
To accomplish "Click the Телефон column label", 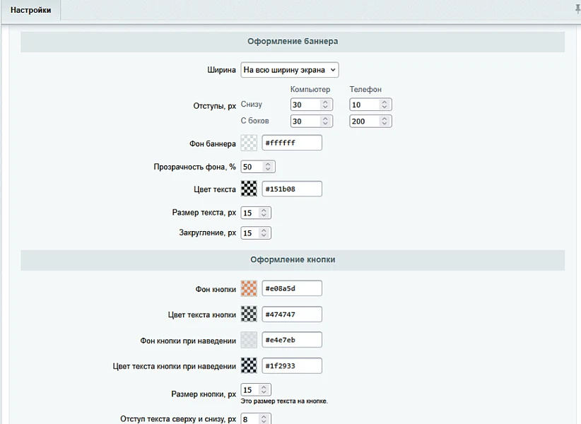I will tap(365, 90).
